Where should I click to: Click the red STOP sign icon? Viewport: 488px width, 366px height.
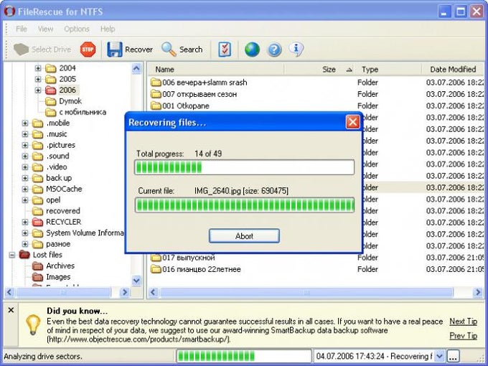coord(88,50)
